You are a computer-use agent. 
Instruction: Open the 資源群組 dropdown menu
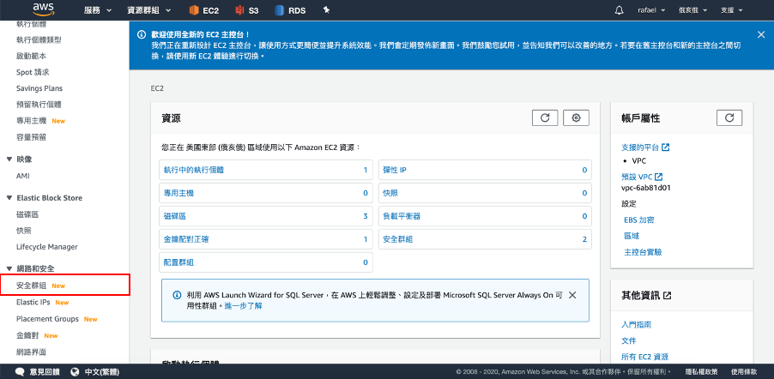[x=149, y=10]
